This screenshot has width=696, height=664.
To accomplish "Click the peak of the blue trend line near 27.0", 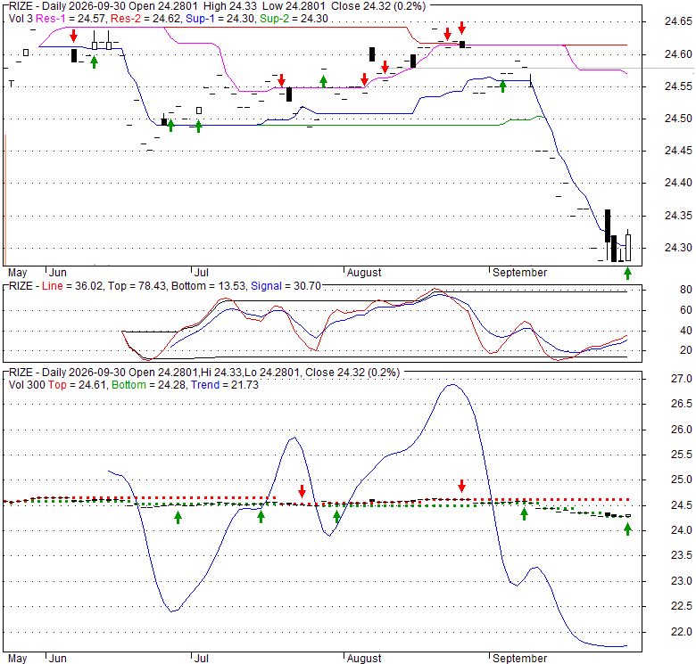I will coord(452,385).
